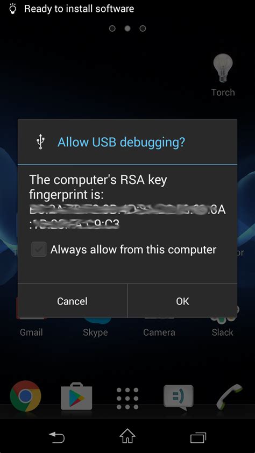Cancel the USB debugging prompt

coord(72,301)
